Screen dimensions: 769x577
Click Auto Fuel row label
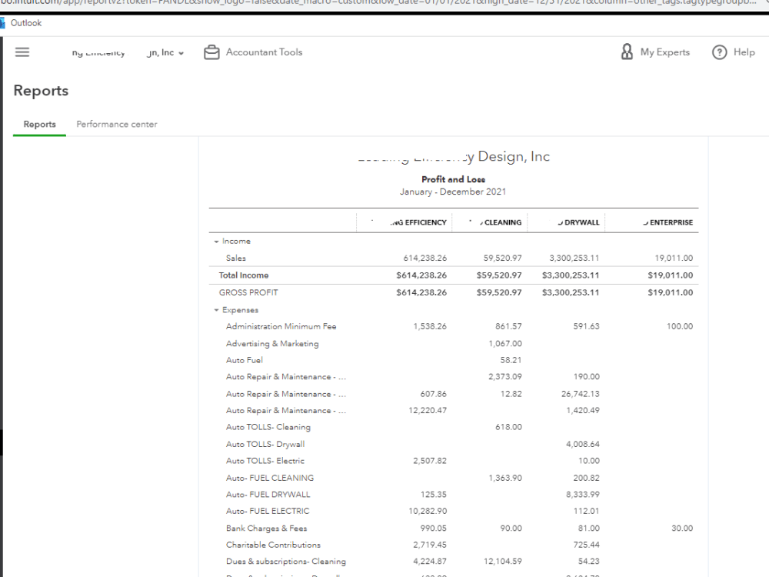(x=245, y=360)
